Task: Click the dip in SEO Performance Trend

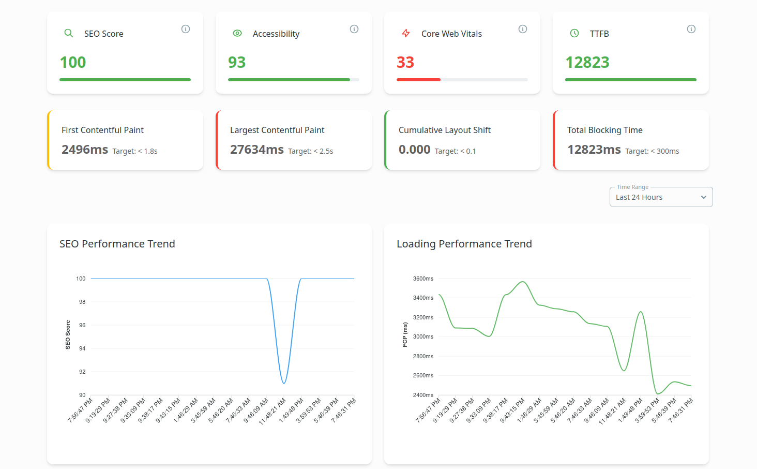Action: 284,382
